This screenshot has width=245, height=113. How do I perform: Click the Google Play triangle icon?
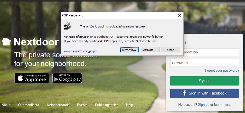(x=56, y=80)
